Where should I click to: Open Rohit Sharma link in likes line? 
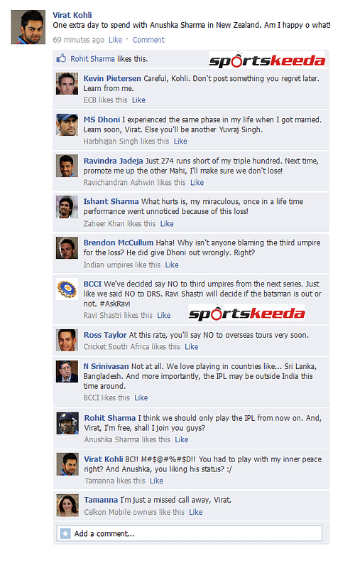coord(92,59)
